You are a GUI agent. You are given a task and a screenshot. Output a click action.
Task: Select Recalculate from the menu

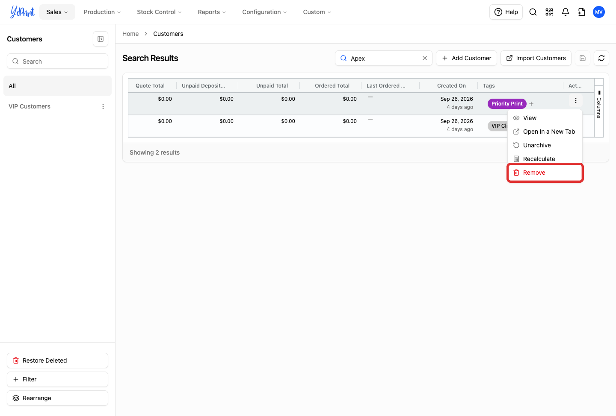[x=545, y=159]
